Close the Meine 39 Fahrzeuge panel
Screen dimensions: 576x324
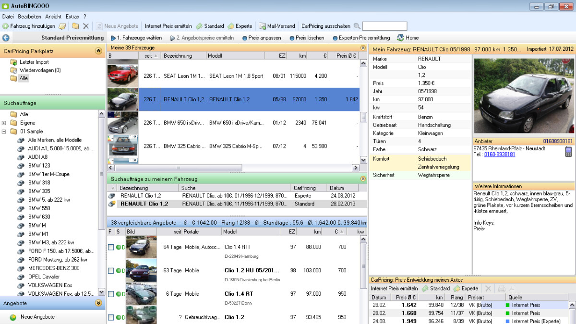363,48
